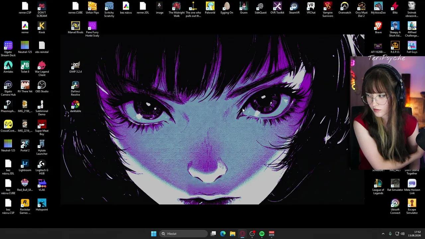Viewport: 425px width, 239px height.
Task: Open Spotify from the taskbar
Action: (262, 234)
